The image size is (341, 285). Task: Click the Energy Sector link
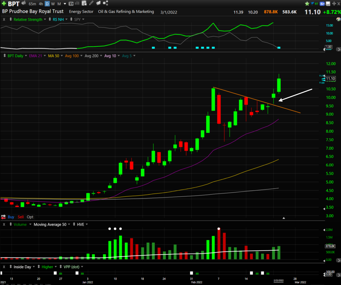pyautogui.click(x=81, y=12)
